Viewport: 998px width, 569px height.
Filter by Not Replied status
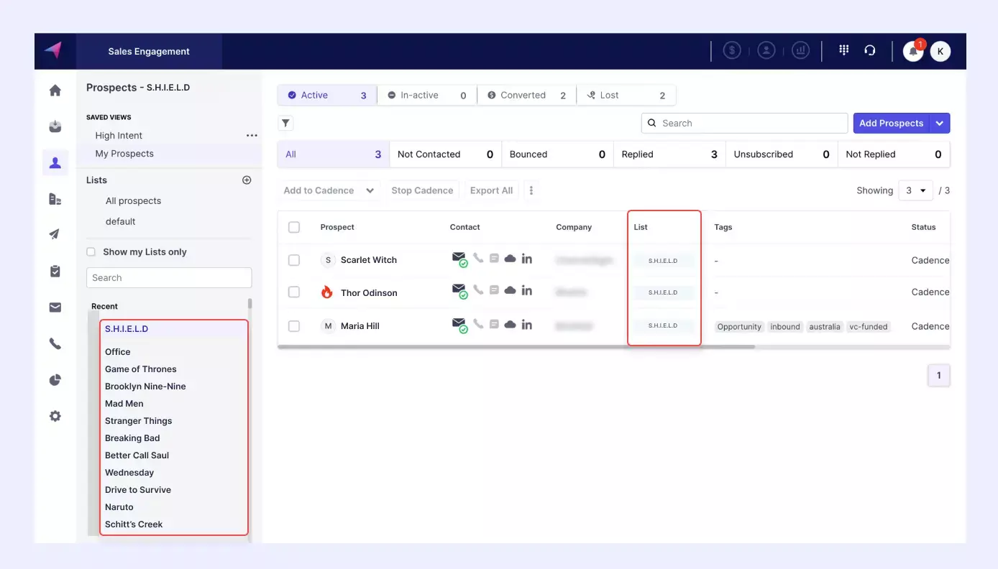tap(894, 154)
